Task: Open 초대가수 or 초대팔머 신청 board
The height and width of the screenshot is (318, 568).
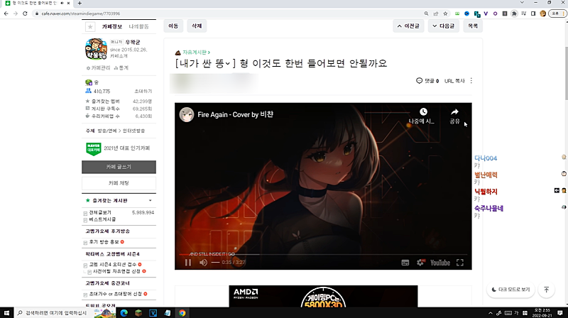Action: [116, 294]
